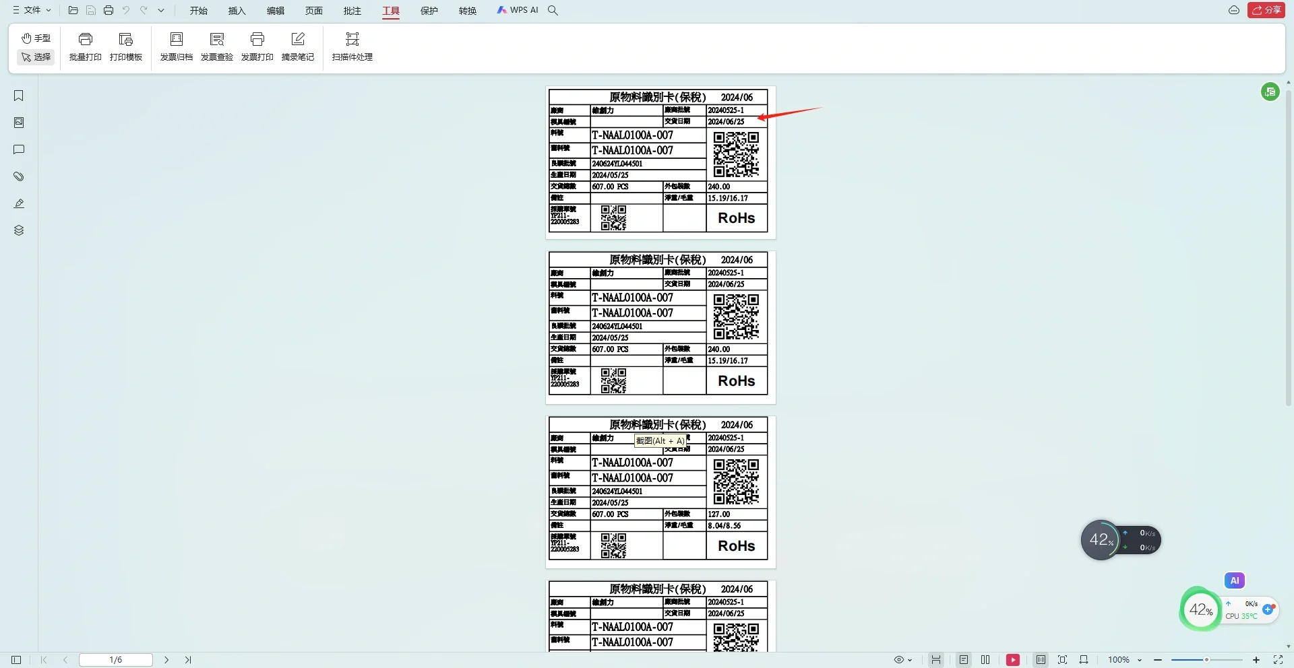This screenshot has width=1294, height=668.
Task: Click 发票归档 invoice archive
Action: coord(177,46)
